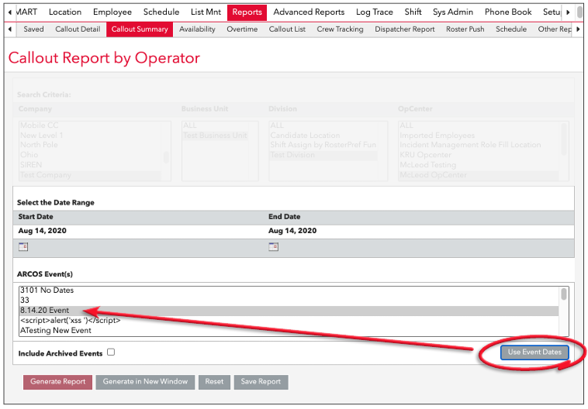Select 'SIREN' in Company list
Viewport: 588px width, 409px height.
pos(90,165)
